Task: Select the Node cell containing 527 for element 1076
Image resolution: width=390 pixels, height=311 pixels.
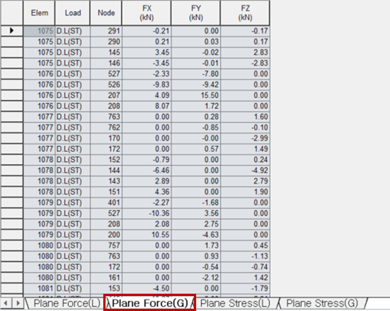Action: (x=106, y=74)
